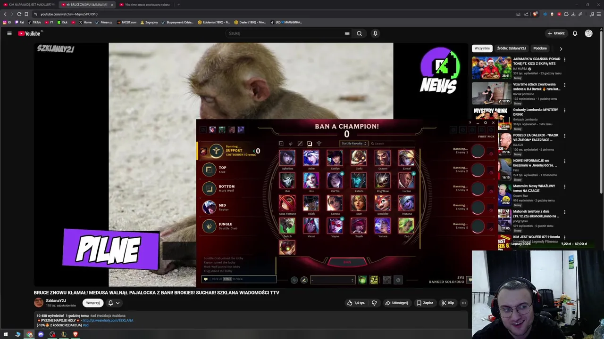Share the video with Udostępnij
The image size is (604, 339).
pos(396,303)
